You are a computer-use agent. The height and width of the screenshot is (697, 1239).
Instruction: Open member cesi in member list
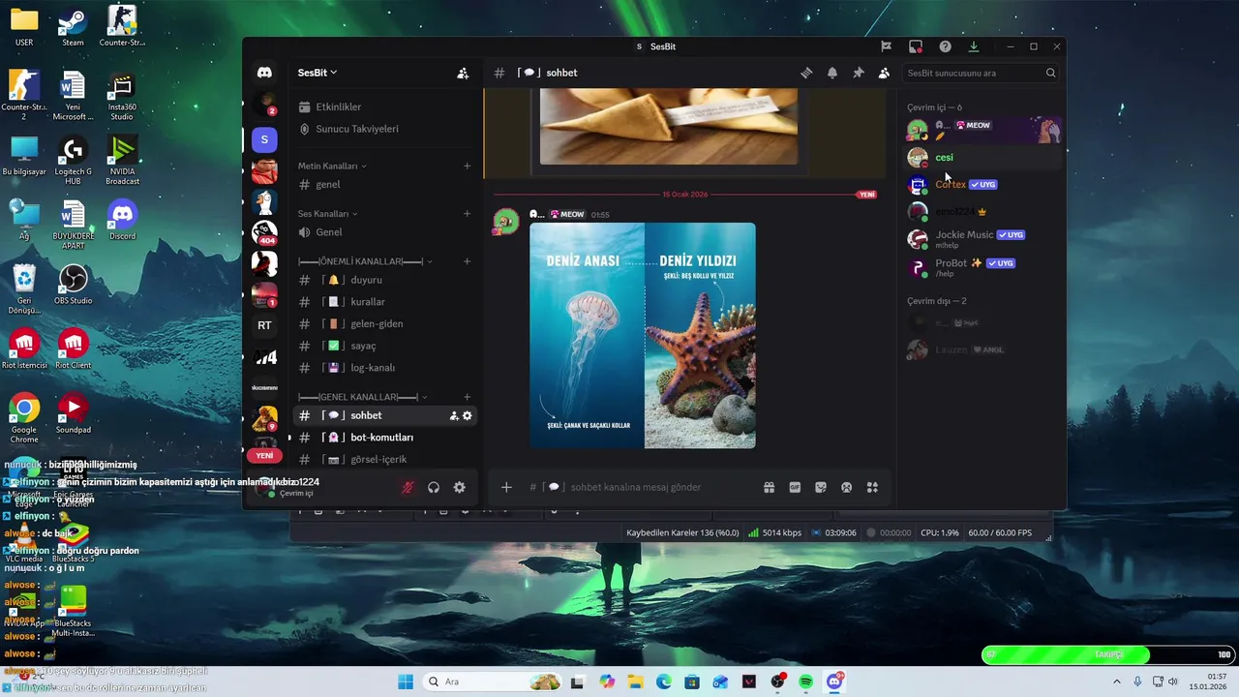pyautogui.click(x=982, y=157)
